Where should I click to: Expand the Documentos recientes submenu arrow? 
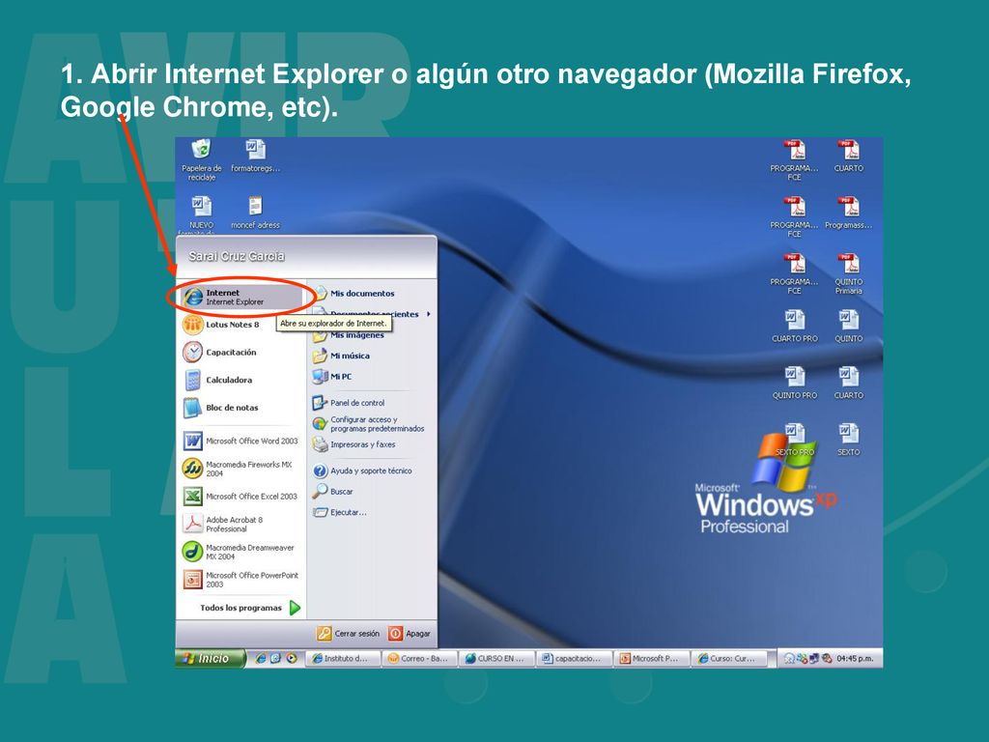click(x=428, y=314)
